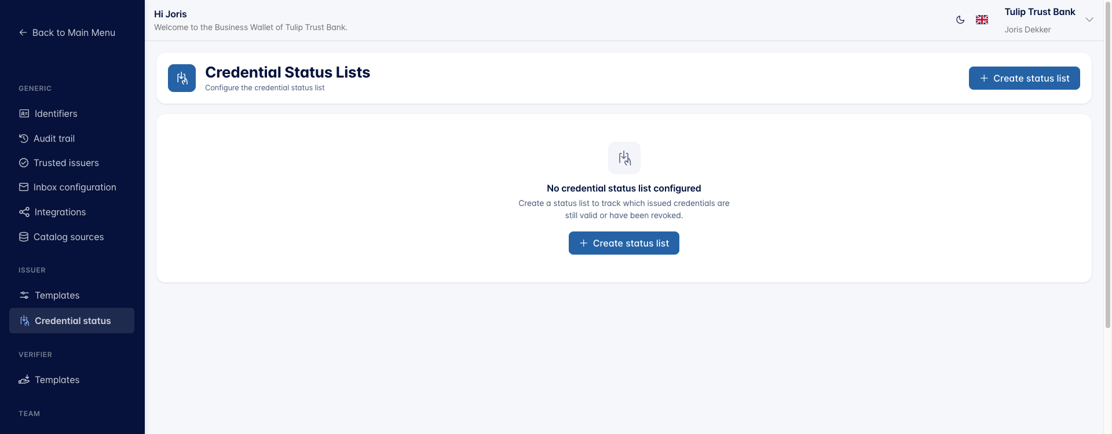Open Joris Dekker user profile menu
The height and width of the screenshot is (434, 1112).
[x=1027, y=30]
